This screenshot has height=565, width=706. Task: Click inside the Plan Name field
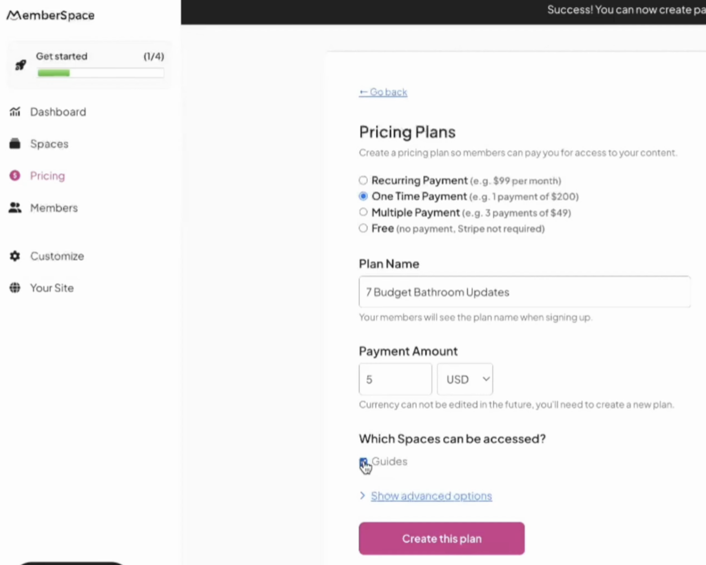(524, 292)
